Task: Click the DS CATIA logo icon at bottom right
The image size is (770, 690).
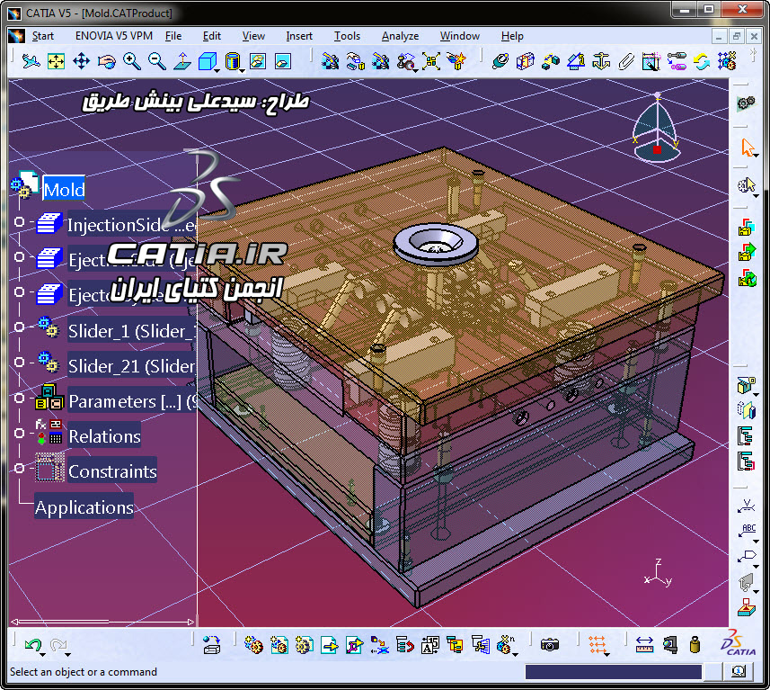Action: (x=738, y=642)
